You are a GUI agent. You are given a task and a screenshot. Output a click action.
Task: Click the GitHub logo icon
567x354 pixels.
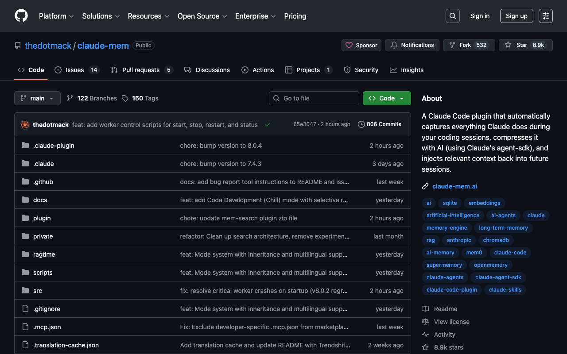21,16
